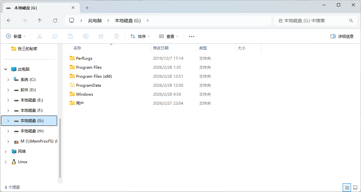Screen dimensions: 361x192
Task: Click the Share icon in toolbar
Action: 101,36
